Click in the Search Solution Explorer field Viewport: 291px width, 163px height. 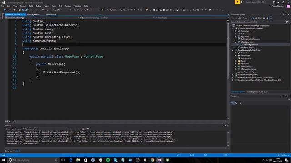click(x=258, y=22)
